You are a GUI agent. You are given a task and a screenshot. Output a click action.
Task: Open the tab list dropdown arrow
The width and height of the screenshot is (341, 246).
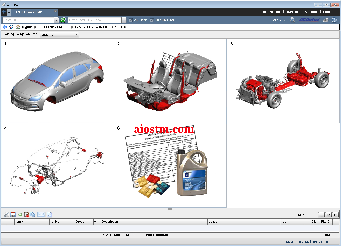click(9, 12)
